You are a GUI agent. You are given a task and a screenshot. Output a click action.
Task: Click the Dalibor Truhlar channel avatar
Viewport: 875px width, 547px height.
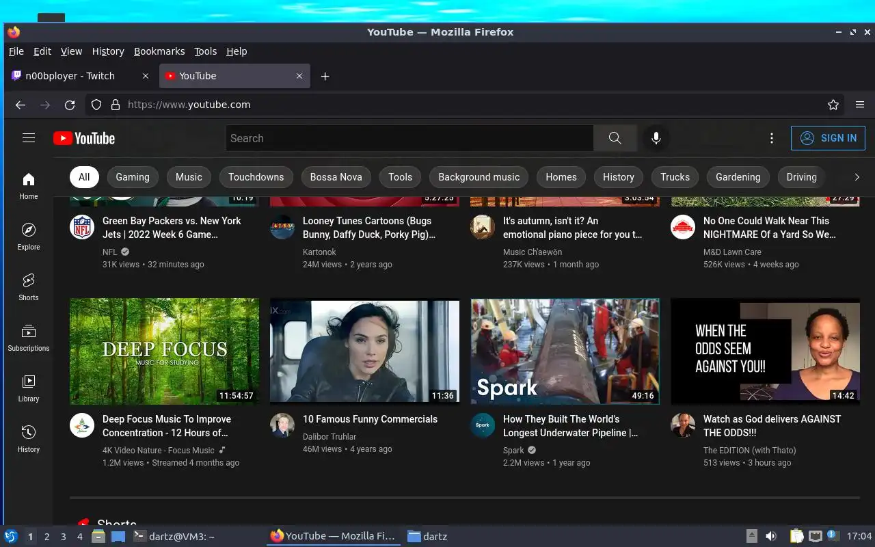pyautogui.click(x=282, y=425)
